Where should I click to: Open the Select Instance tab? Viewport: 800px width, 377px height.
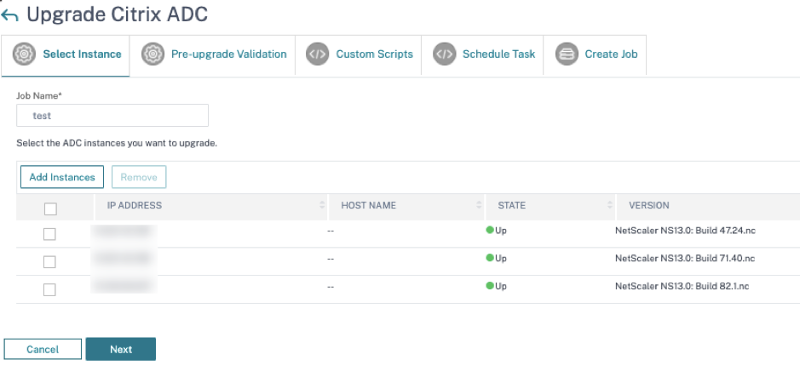(66, 55)
